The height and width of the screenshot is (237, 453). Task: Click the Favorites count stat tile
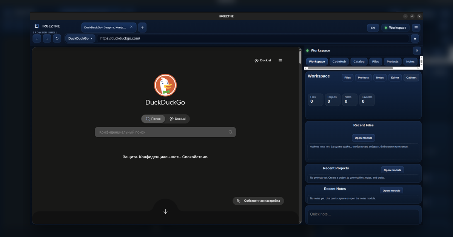[x=367, y=100]
